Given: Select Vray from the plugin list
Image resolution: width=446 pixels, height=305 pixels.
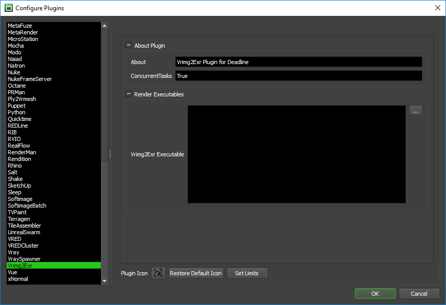Looking at the screenshot, I should tap(13, 252).
